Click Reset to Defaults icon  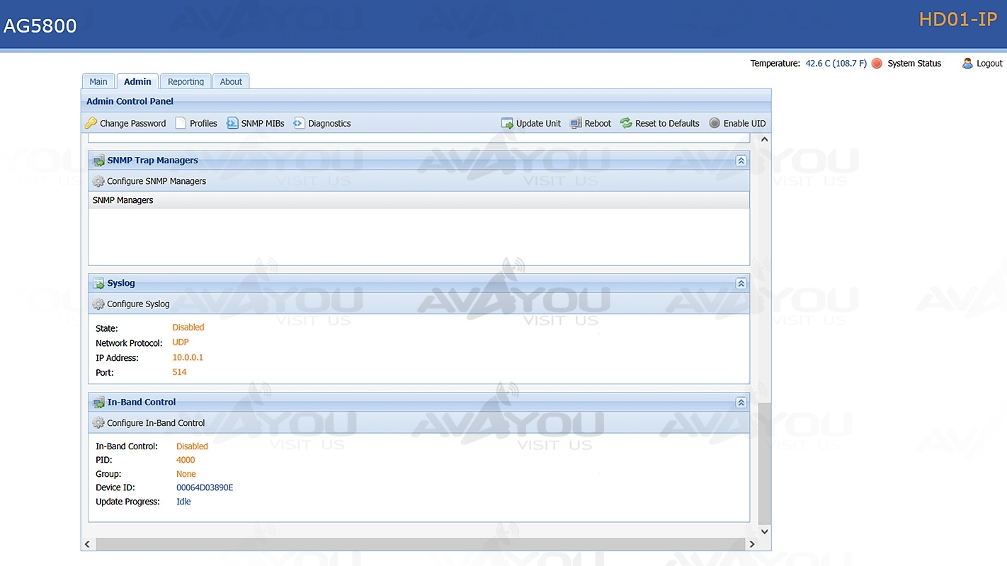(x=626, y=123)
